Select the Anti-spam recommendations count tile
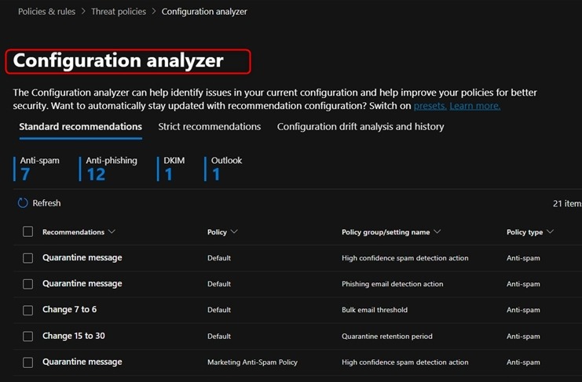 click(x=38, y=168)
